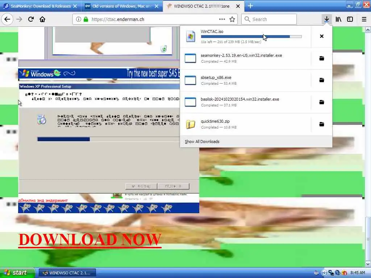The height and width of the screenshot is (278, 371).
Task: Go back to the previous page
Action: pyautogui.click(x=7, y=19)
